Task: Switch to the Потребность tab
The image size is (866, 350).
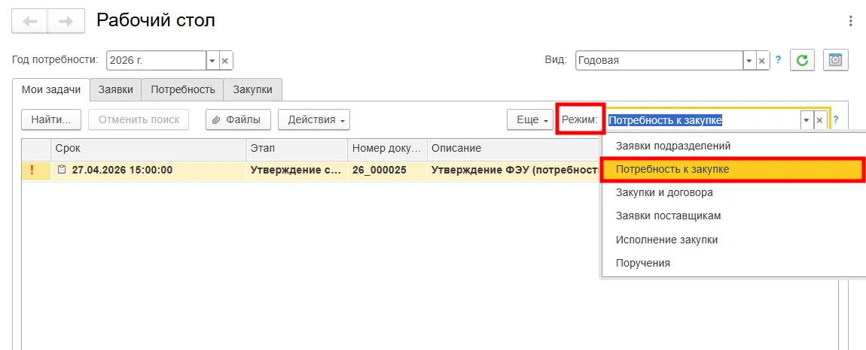Action: [x=183, y=90]
